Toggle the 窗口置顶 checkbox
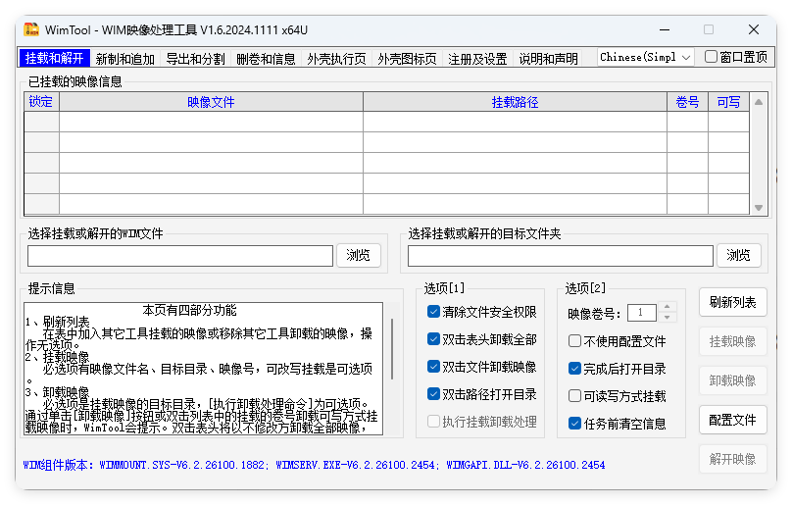792x505 pixels. (x=712, y=57)
